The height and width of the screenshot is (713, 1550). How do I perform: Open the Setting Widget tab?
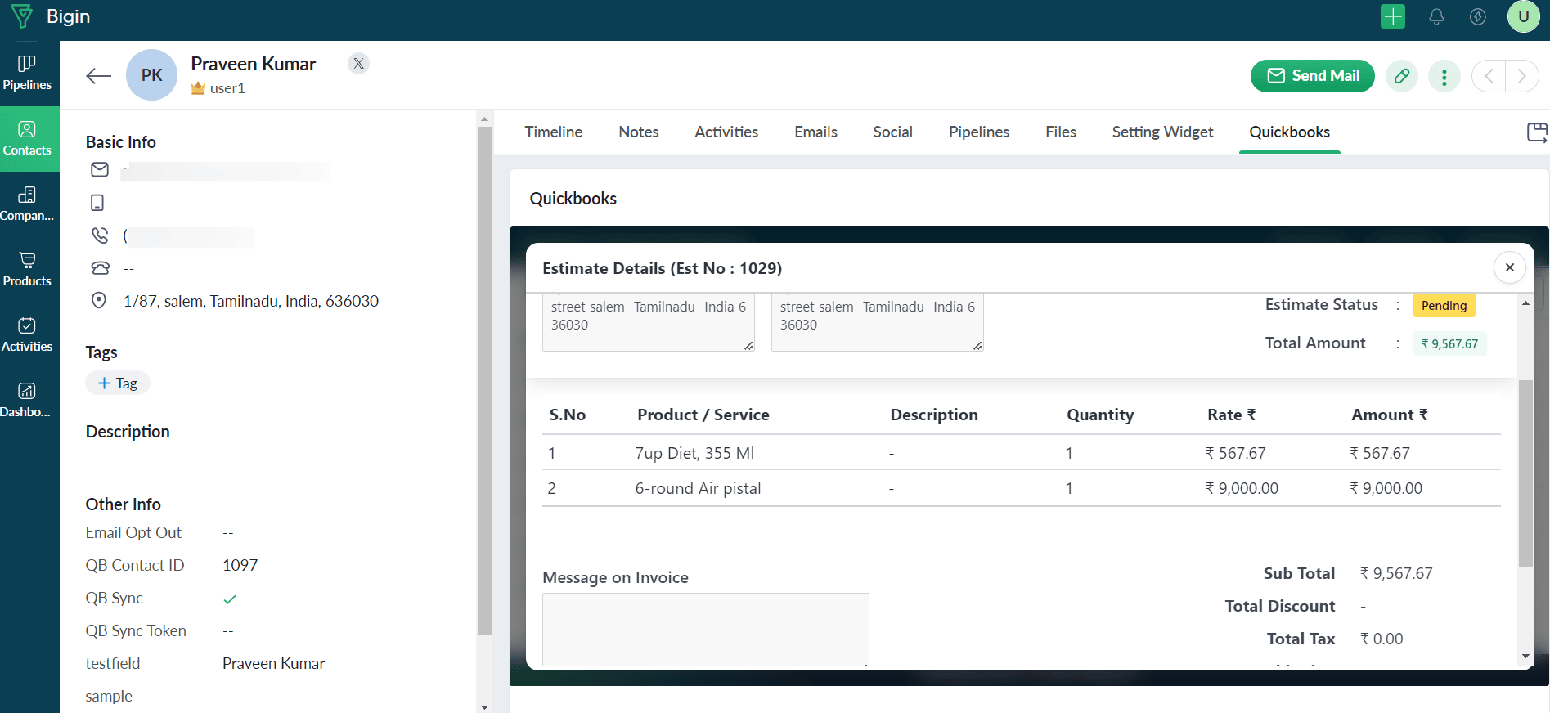click(x=1161, y=132)
